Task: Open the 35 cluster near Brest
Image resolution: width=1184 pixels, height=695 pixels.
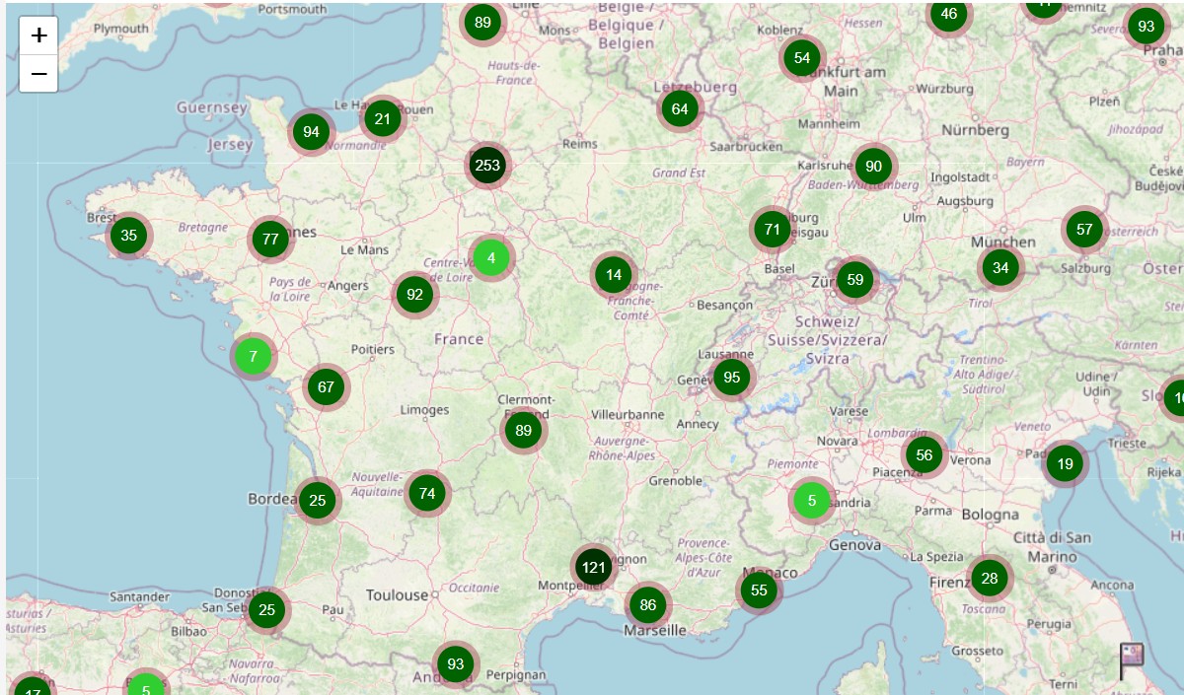Action: point(129,236)
